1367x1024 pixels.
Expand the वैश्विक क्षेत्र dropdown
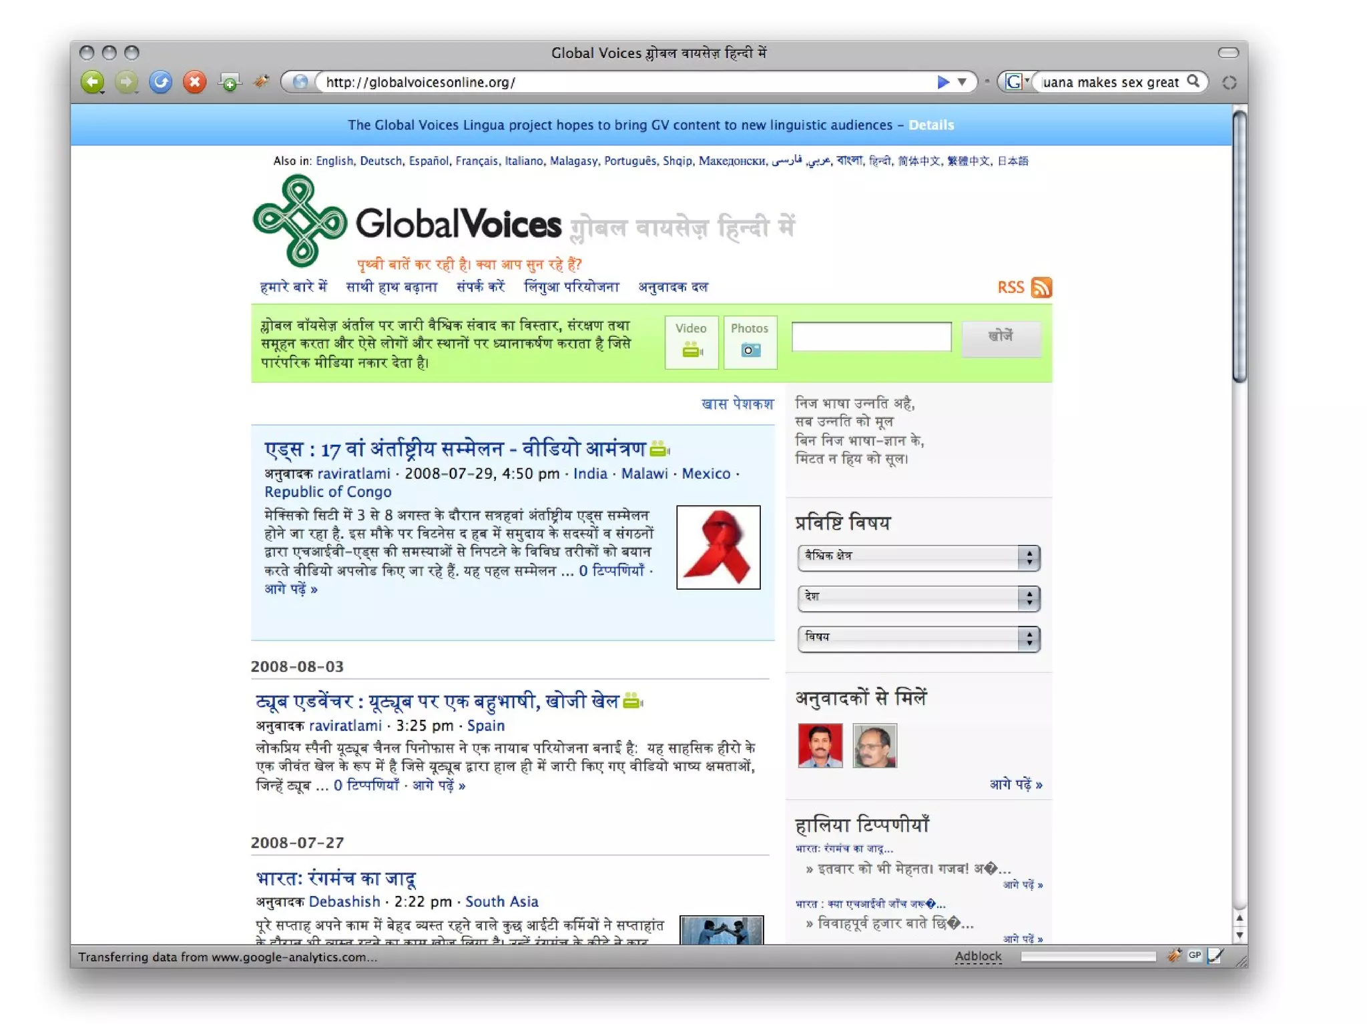point(918,557)
